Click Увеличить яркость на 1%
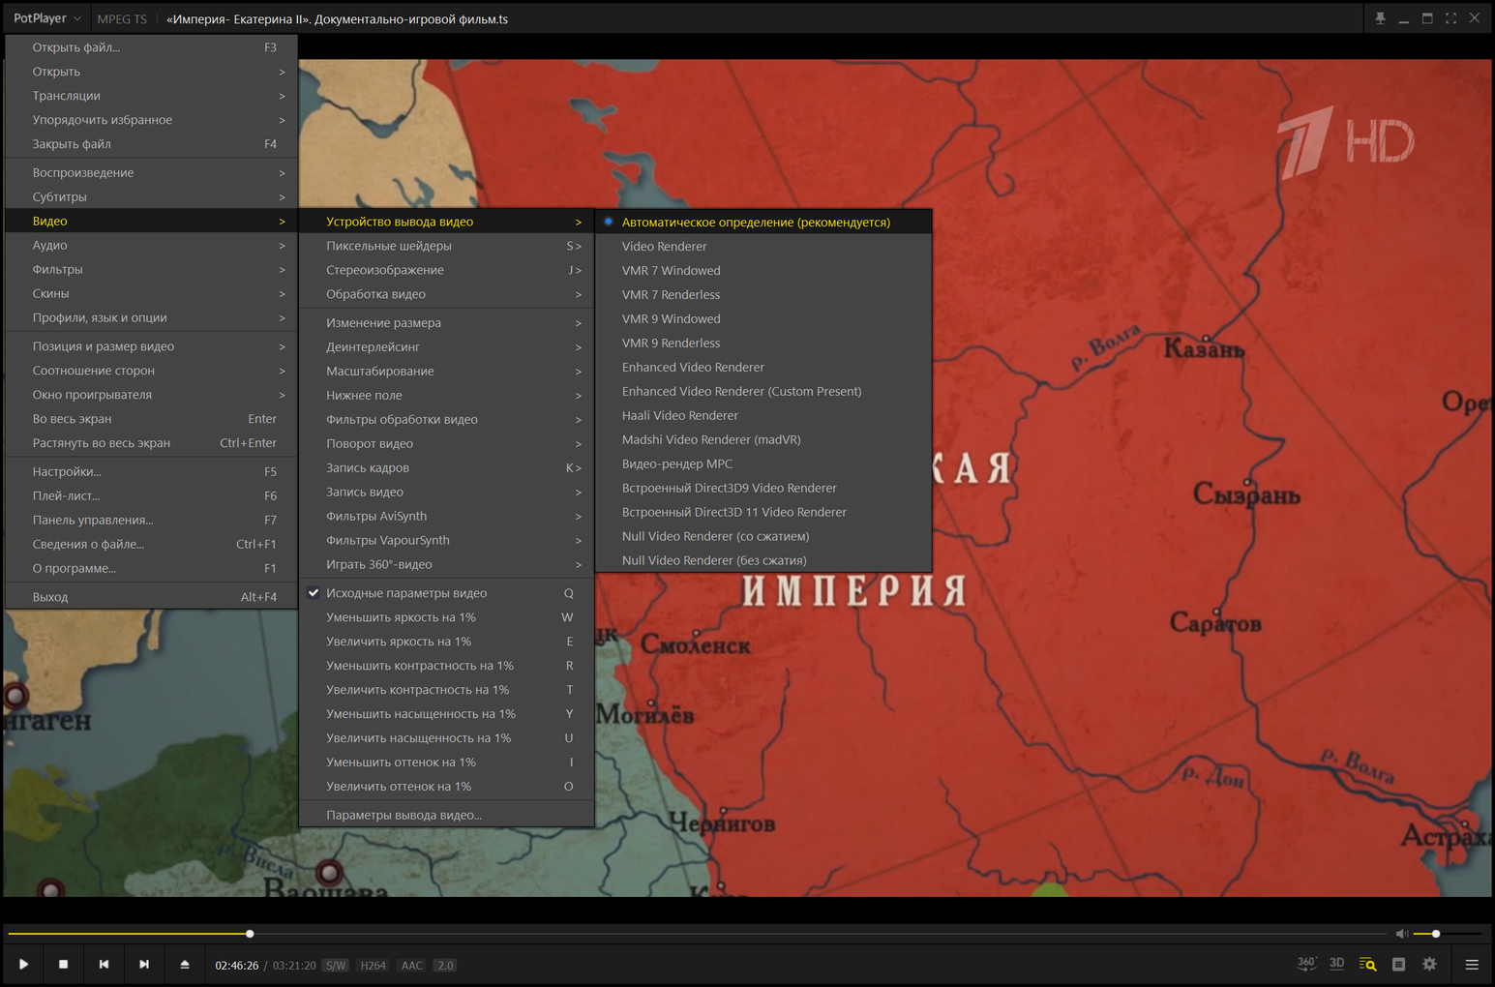This screenshot has height=987, width=1495. click(446, 642)
